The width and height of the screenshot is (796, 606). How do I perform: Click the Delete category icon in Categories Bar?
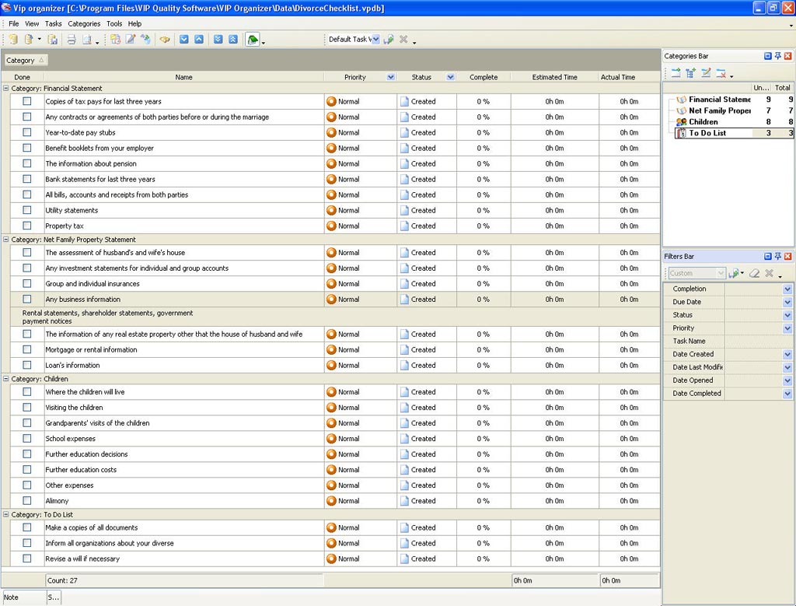point(721,73)
